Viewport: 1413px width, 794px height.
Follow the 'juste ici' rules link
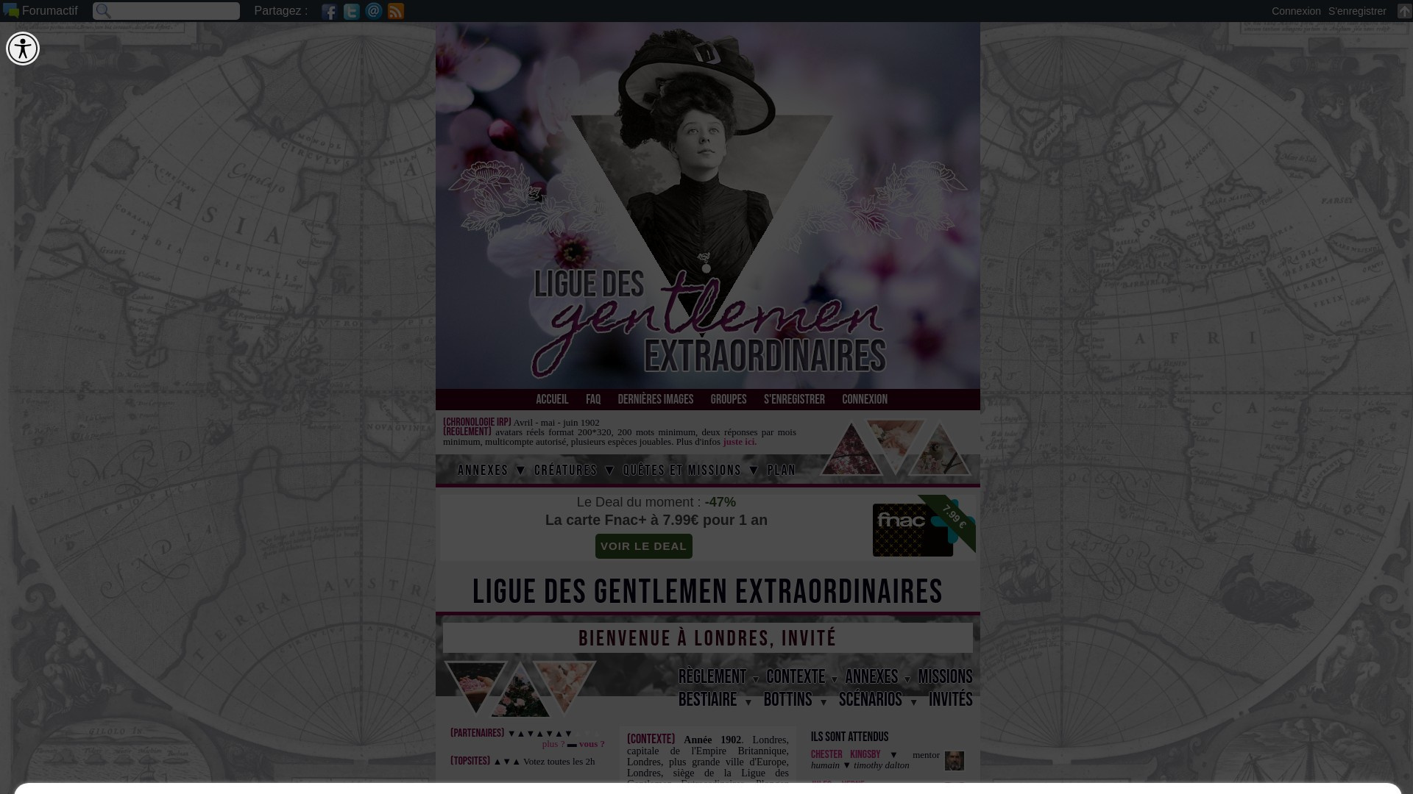[x=739, y=442]
